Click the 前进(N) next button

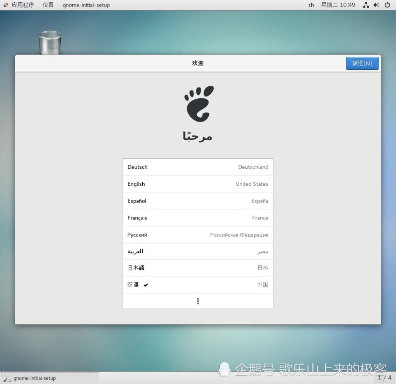(362, 63)
